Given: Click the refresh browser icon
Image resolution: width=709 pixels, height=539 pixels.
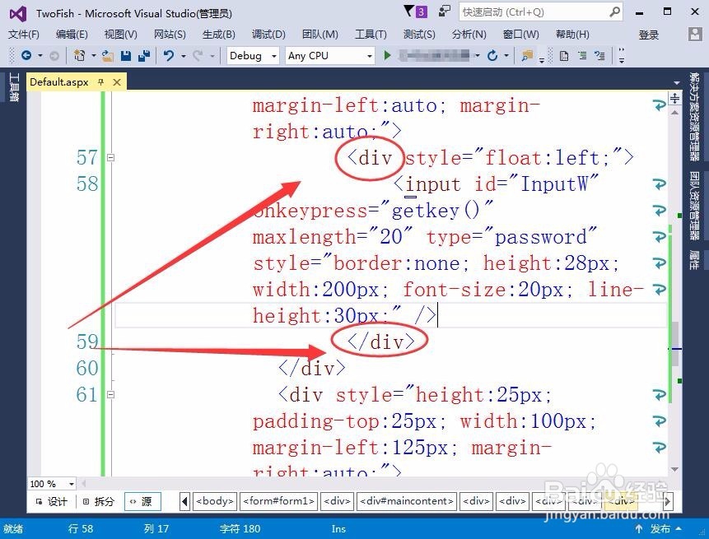Looking at the screenshot, I should (x=492, y=56).
